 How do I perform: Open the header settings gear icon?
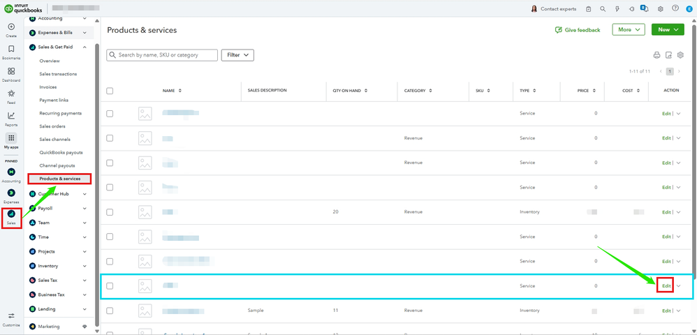(661, 9)
